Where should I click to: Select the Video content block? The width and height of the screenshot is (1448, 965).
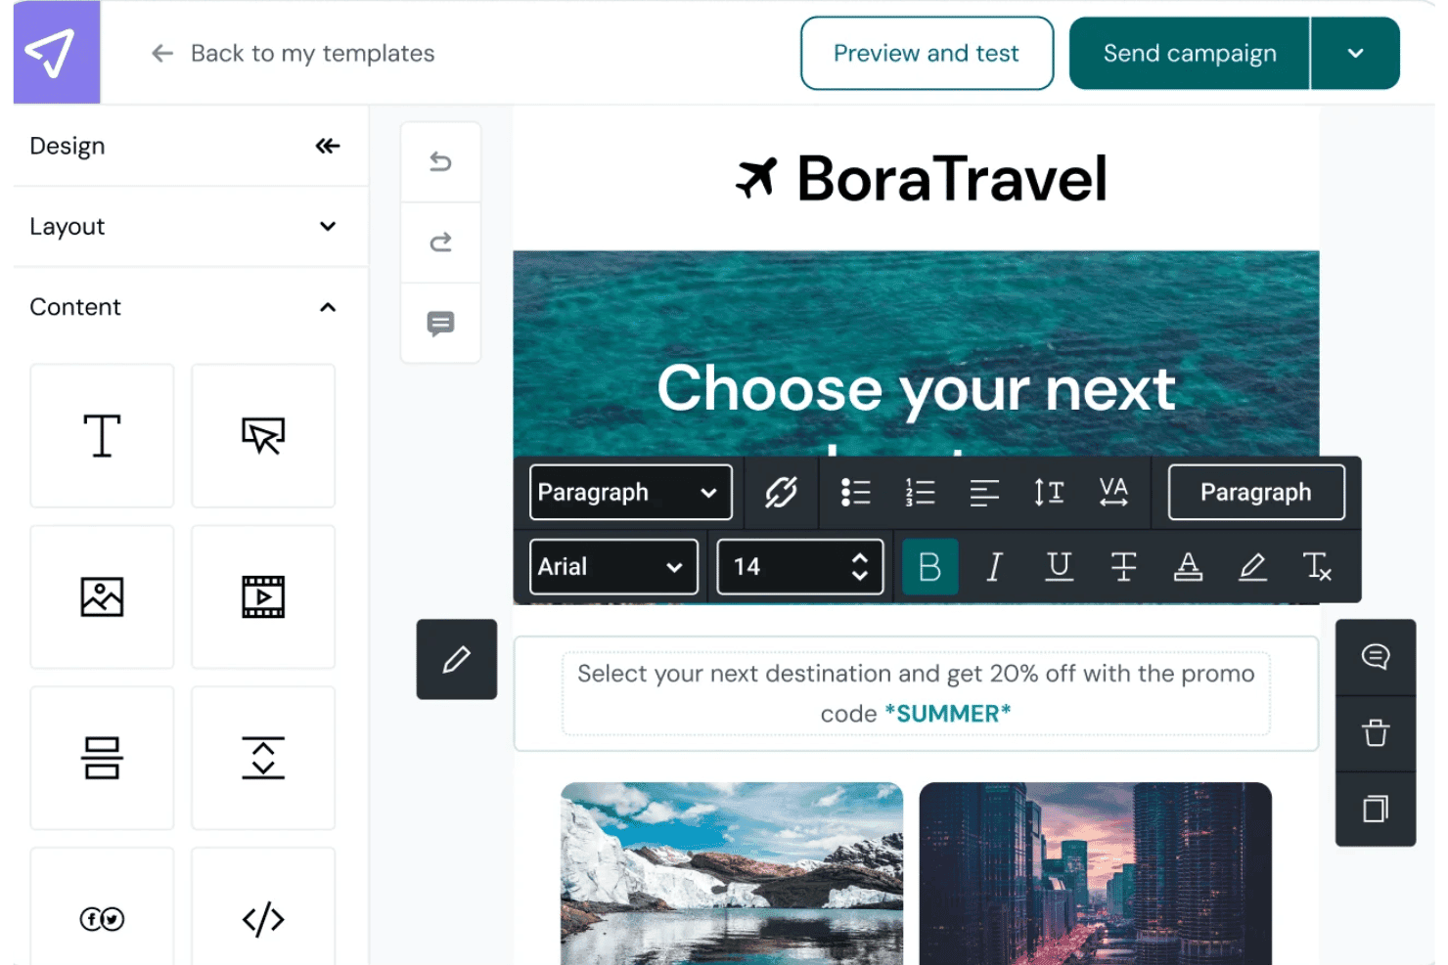click(263, 597)
